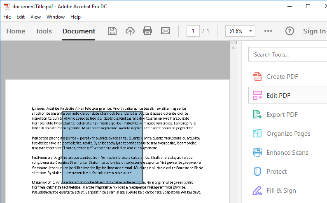The width and height of the screenshot is (327, 203).
Task: Expand the zoom level dropdown
Action: 251,31
